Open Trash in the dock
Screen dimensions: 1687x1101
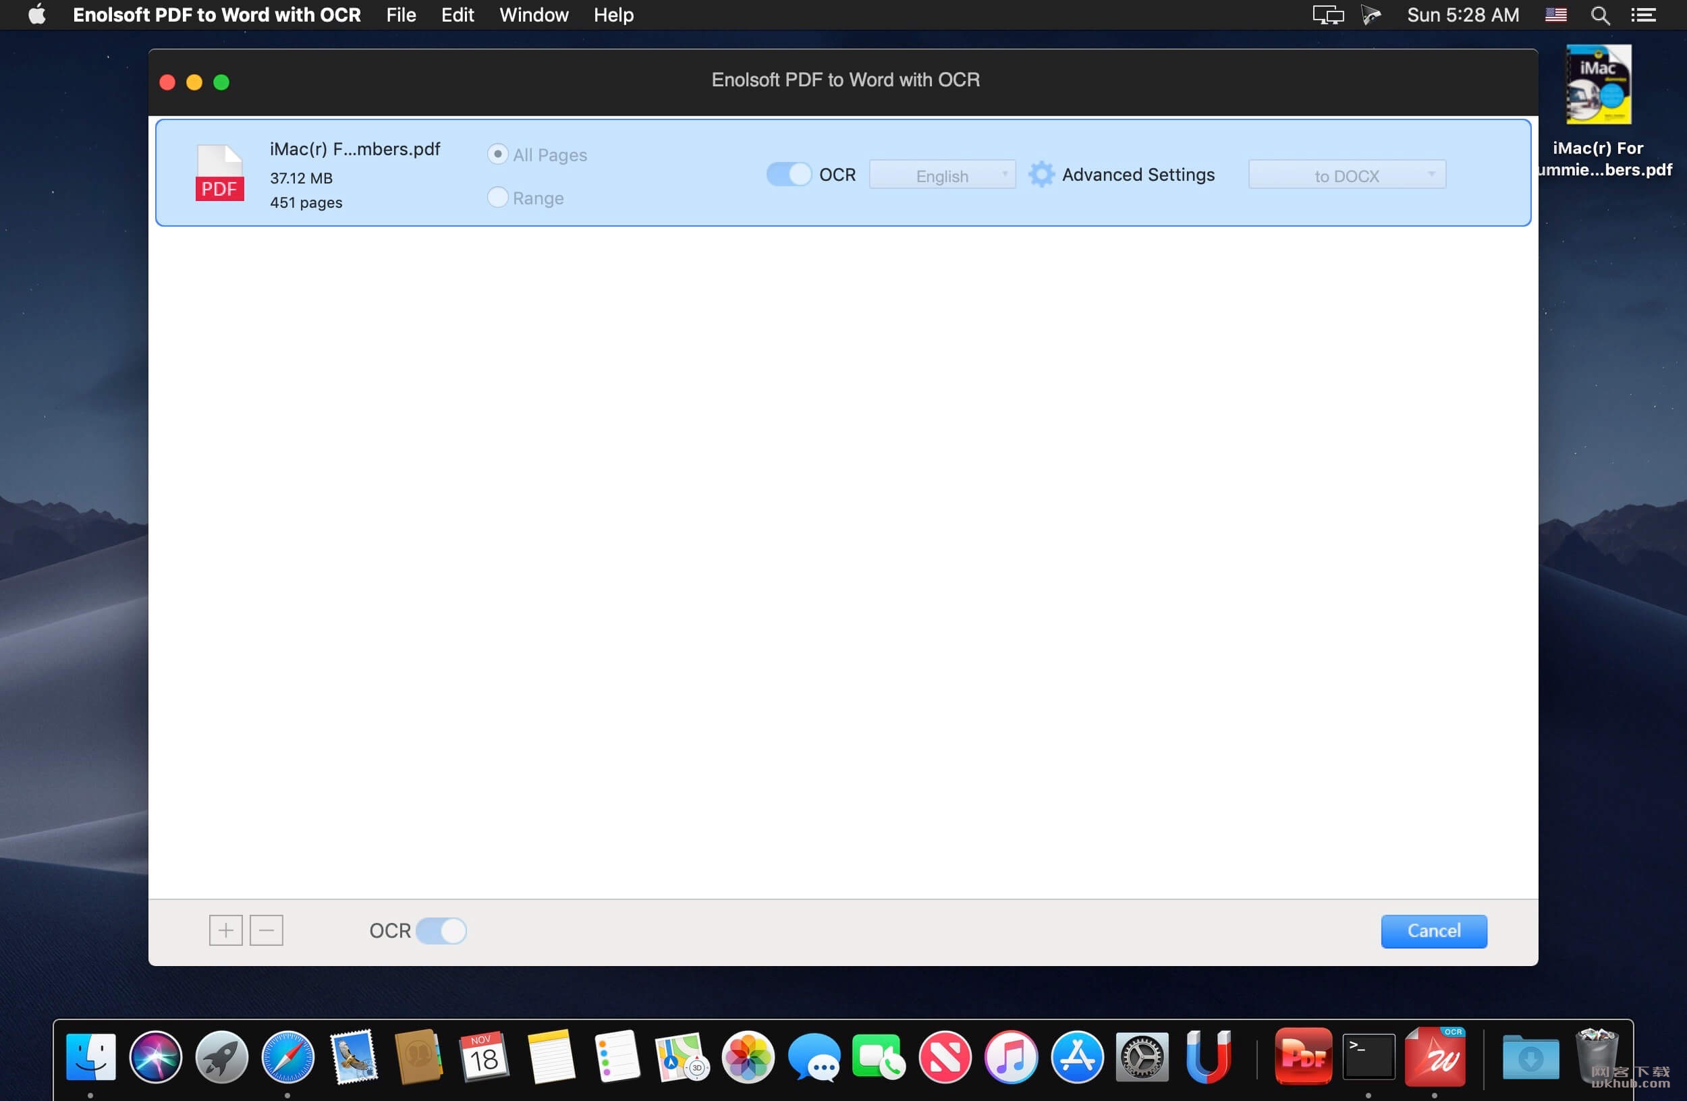1597,1056
